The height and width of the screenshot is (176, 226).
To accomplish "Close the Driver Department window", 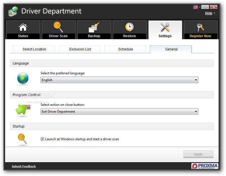I will [214, 7].
